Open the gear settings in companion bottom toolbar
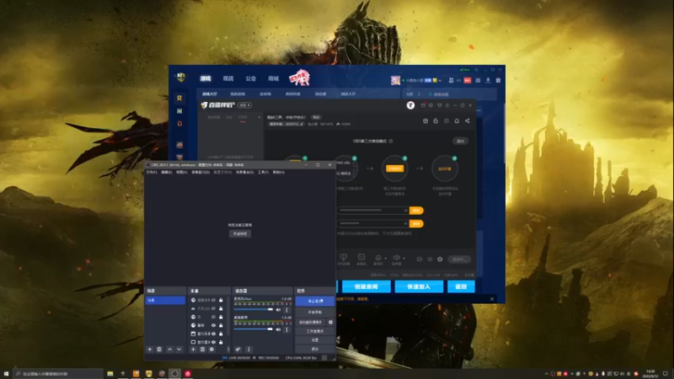674x379 pixels. (x=440, y=259)
